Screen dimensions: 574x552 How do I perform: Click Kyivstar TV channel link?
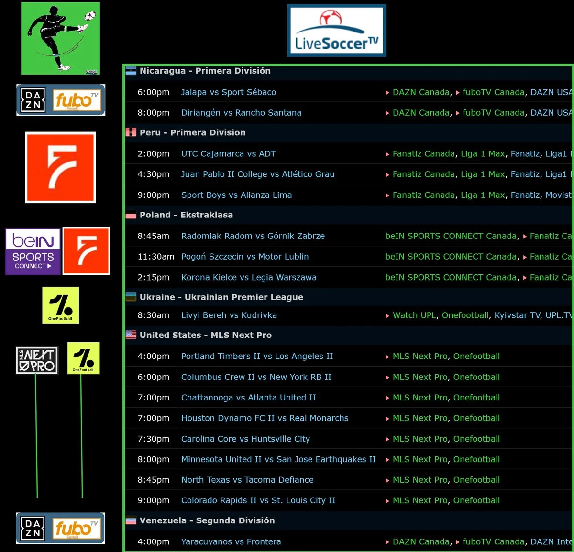tap(517, 315)
